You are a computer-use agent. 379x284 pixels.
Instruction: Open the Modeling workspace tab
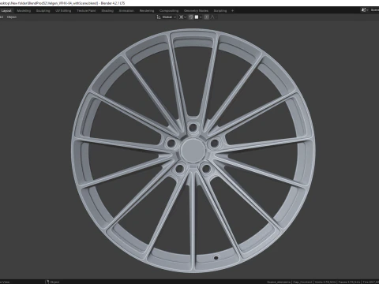pyautogui.click(x=24, y=11)
